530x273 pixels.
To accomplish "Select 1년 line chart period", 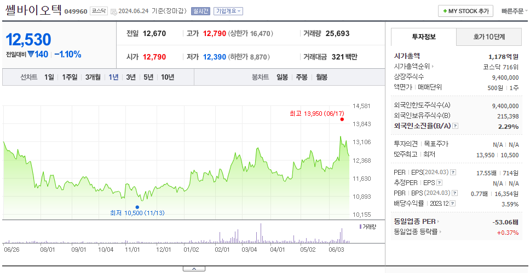I will (x=113, y=77).
